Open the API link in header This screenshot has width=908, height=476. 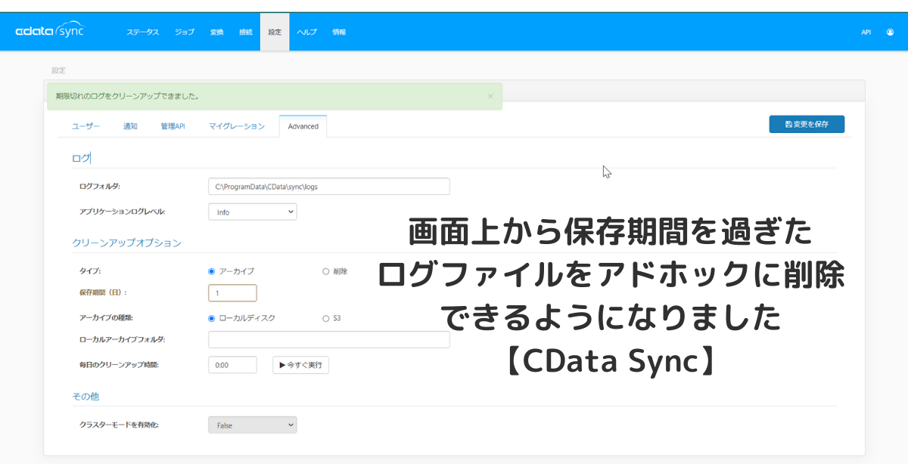[x=866, y=32]
